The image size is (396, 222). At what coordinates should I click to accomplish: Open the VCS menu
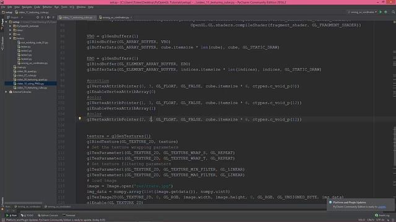click(x=72, y=7)
